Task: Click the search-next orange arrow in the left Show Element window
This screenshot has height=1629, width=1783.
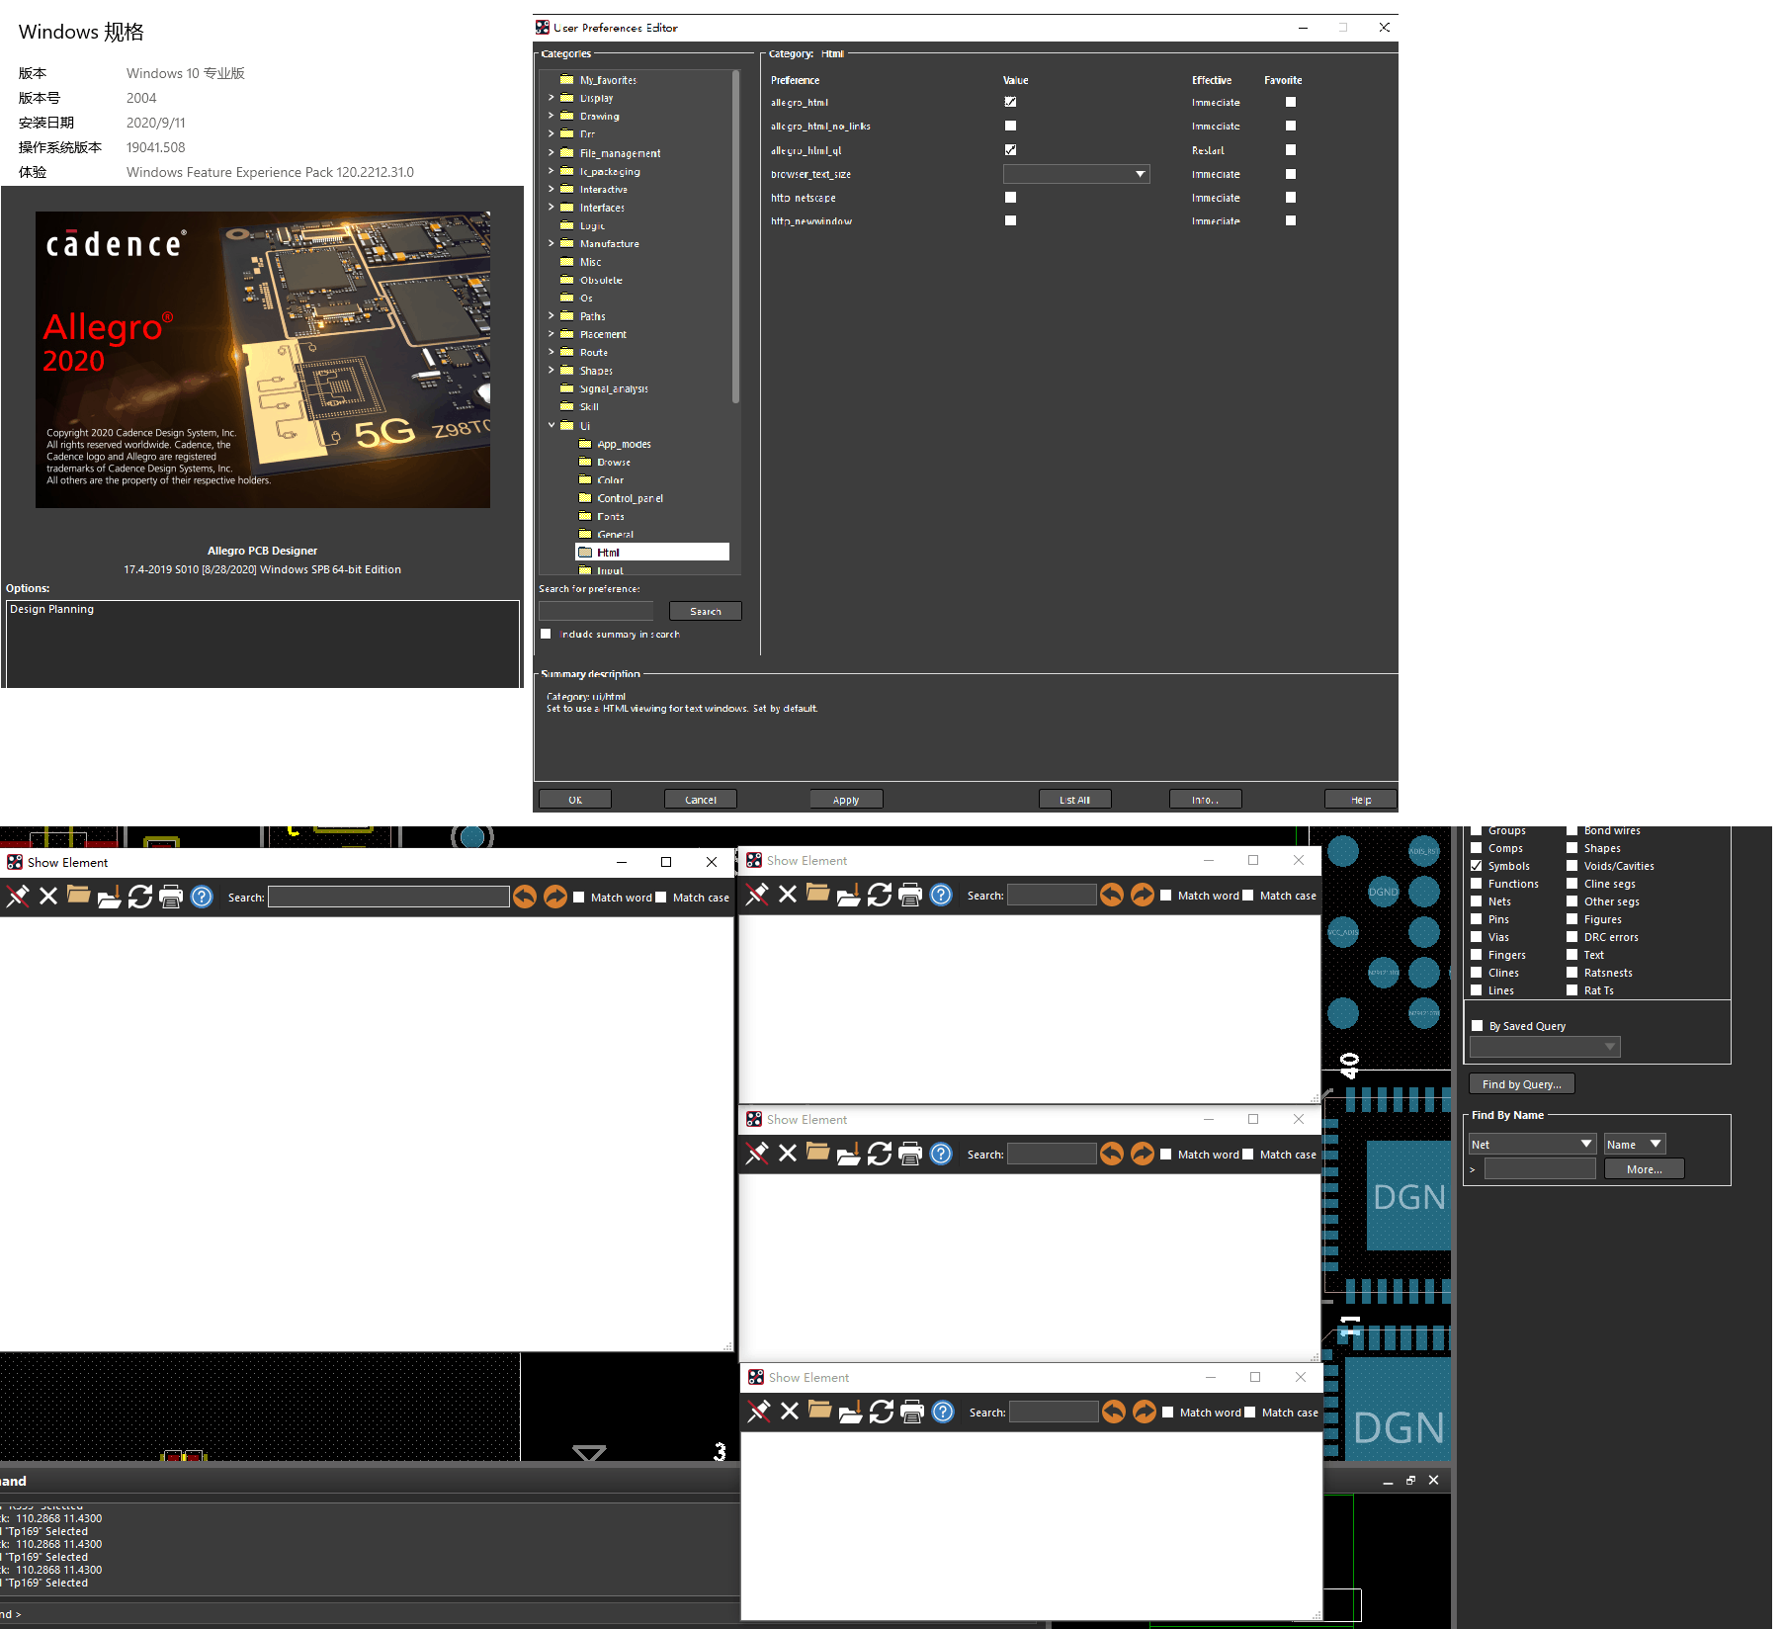Action: pos(555,897)
